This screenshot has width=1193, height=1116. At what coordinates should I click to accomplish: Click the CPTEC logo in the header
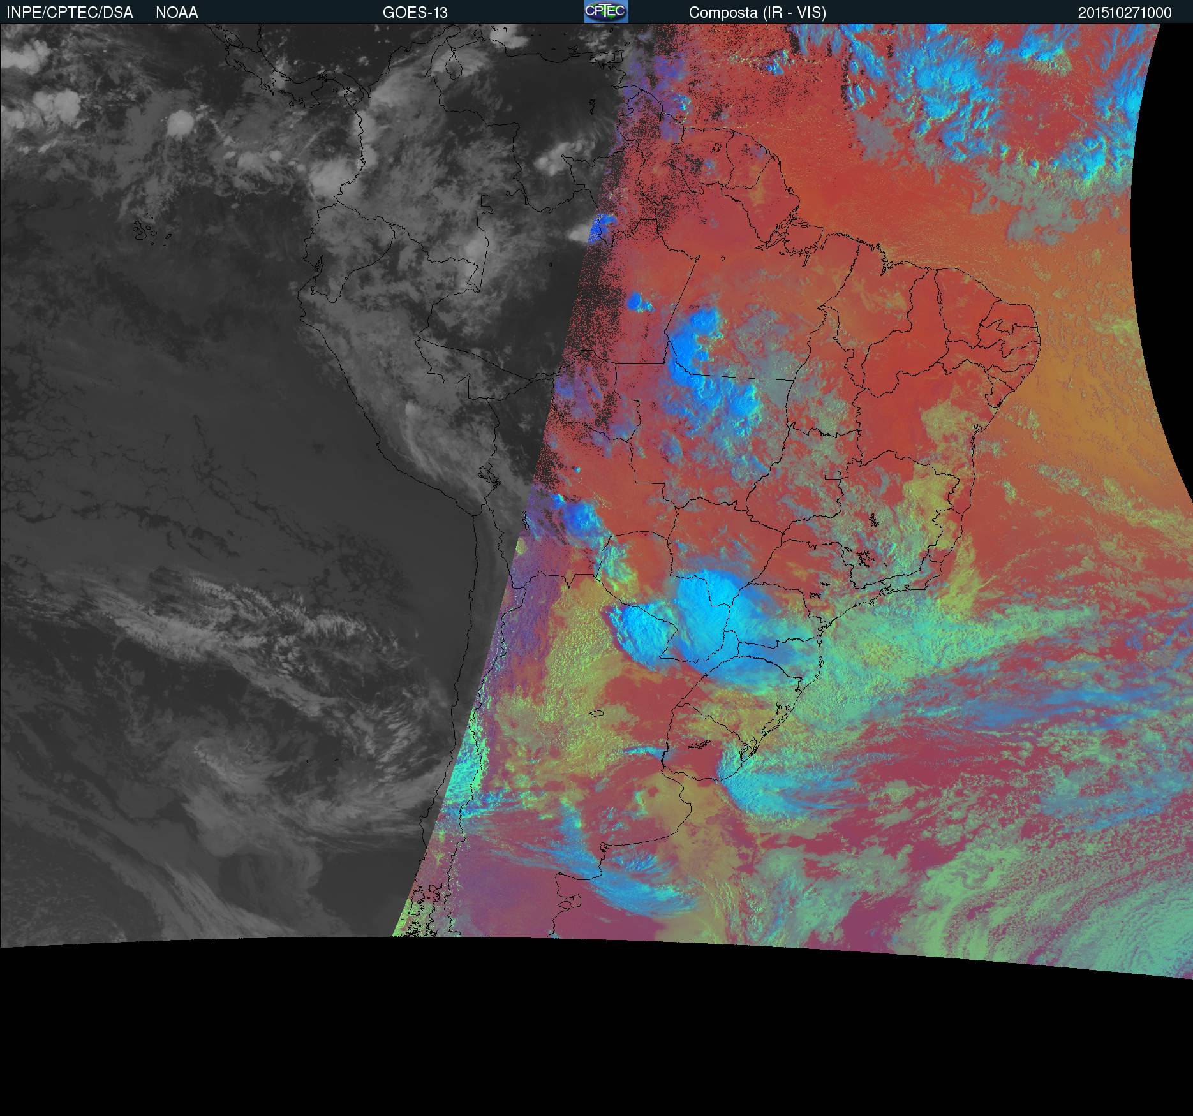point(606,11)
